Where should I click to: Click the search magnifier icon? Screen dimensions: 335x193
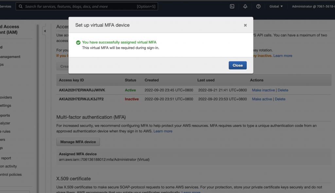click(x=21, y=7)
